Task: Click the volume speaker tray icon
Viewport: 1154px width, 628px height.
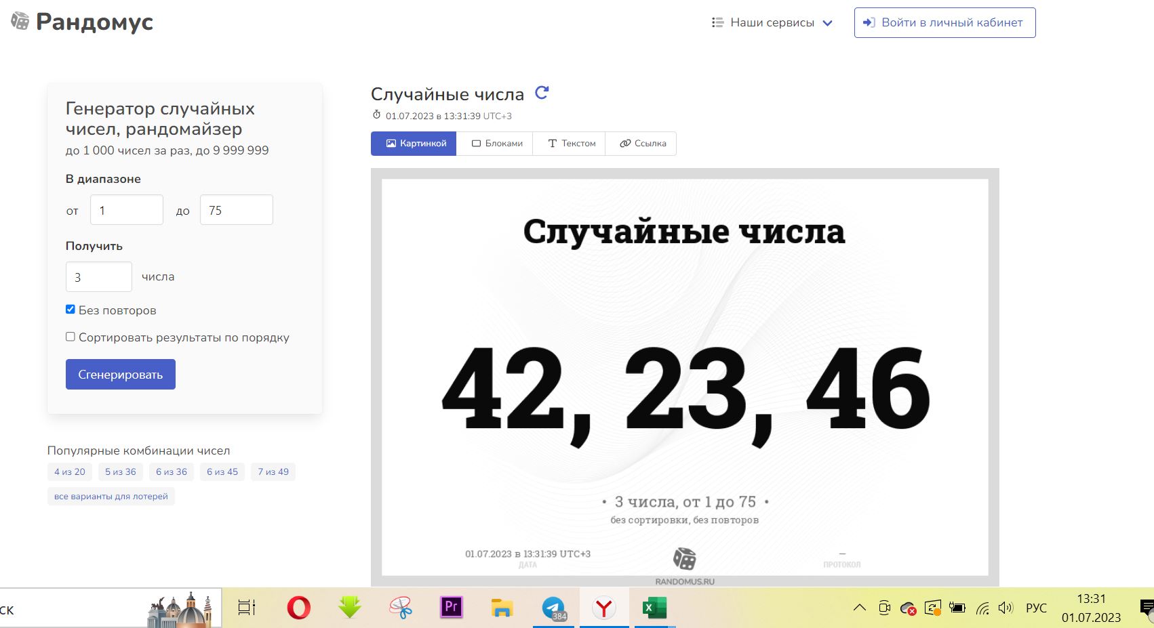Action: [x=1006, y=608]
